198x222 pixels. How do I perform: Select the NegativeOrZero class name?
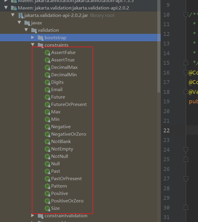(x=69, y=134)
